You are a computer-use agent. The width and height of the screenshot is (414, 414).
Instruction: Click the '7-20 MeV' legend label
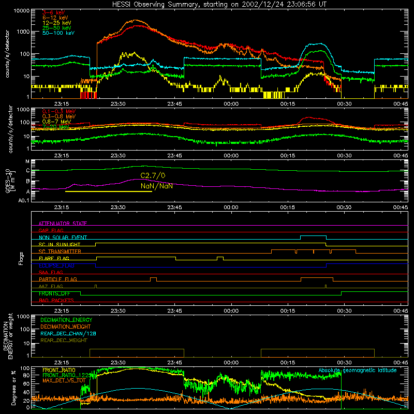[x=55, y=127]
